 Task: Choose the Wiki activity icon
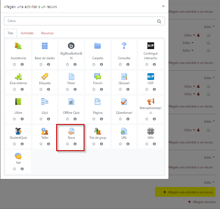click(x=150, y=131)
